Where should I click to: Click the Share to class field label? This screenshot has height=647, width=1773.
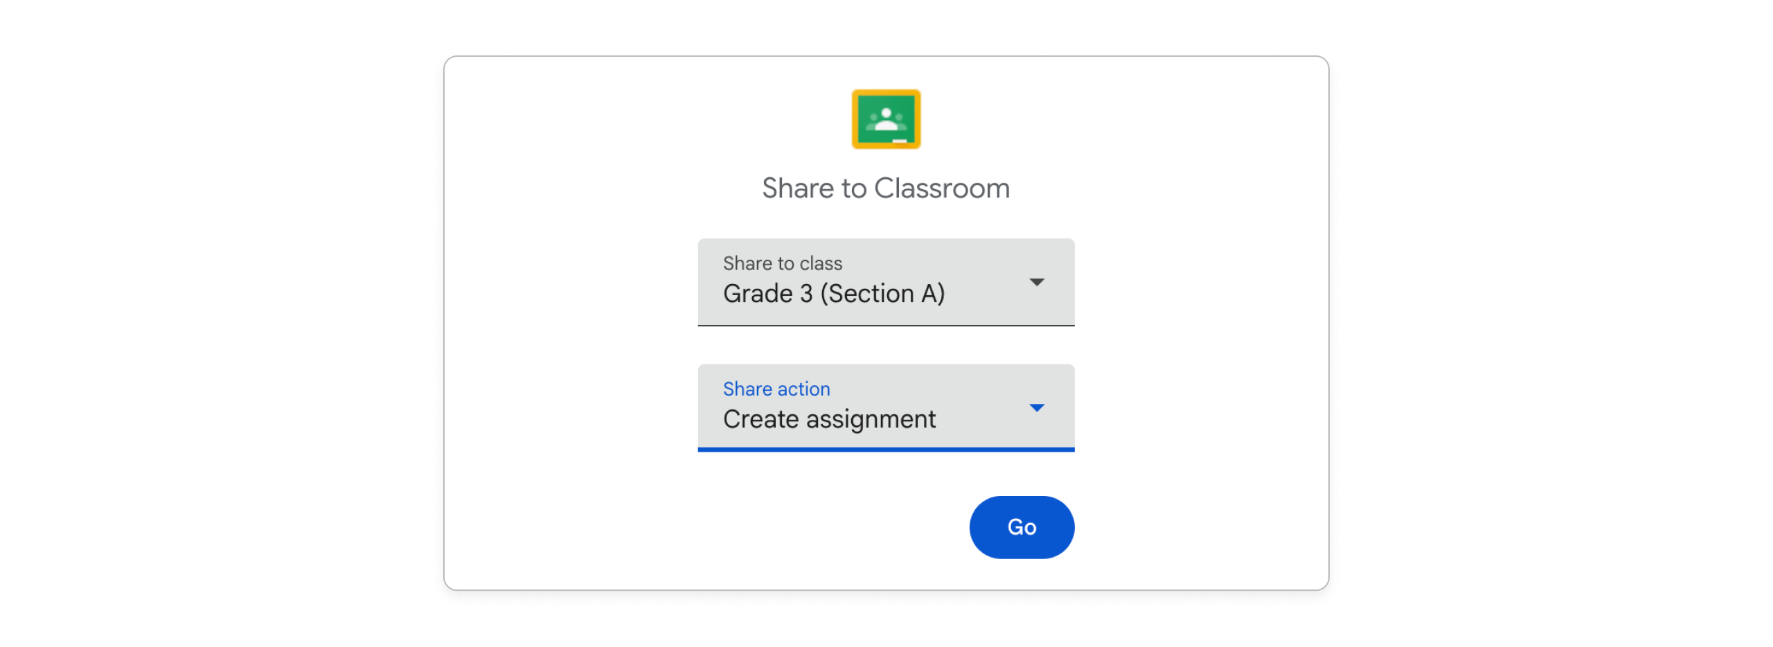click(x=782, y=263)
